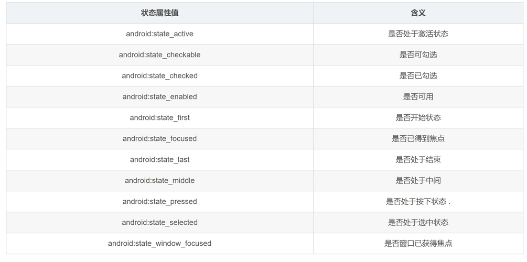Click the 状态属性值 column header
The width and height of the screenshot is (527, 262).
(159, 13)
